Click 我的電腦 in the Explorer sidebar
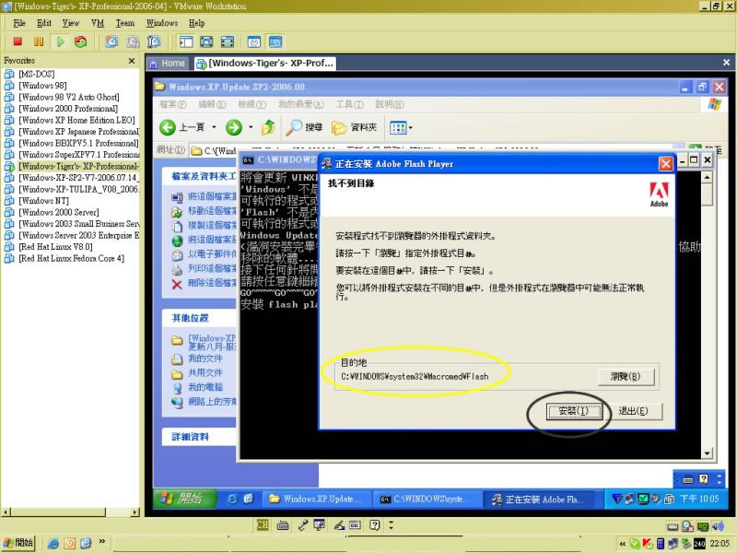Screen dimensions: 737x553 [x=205, y=387]
